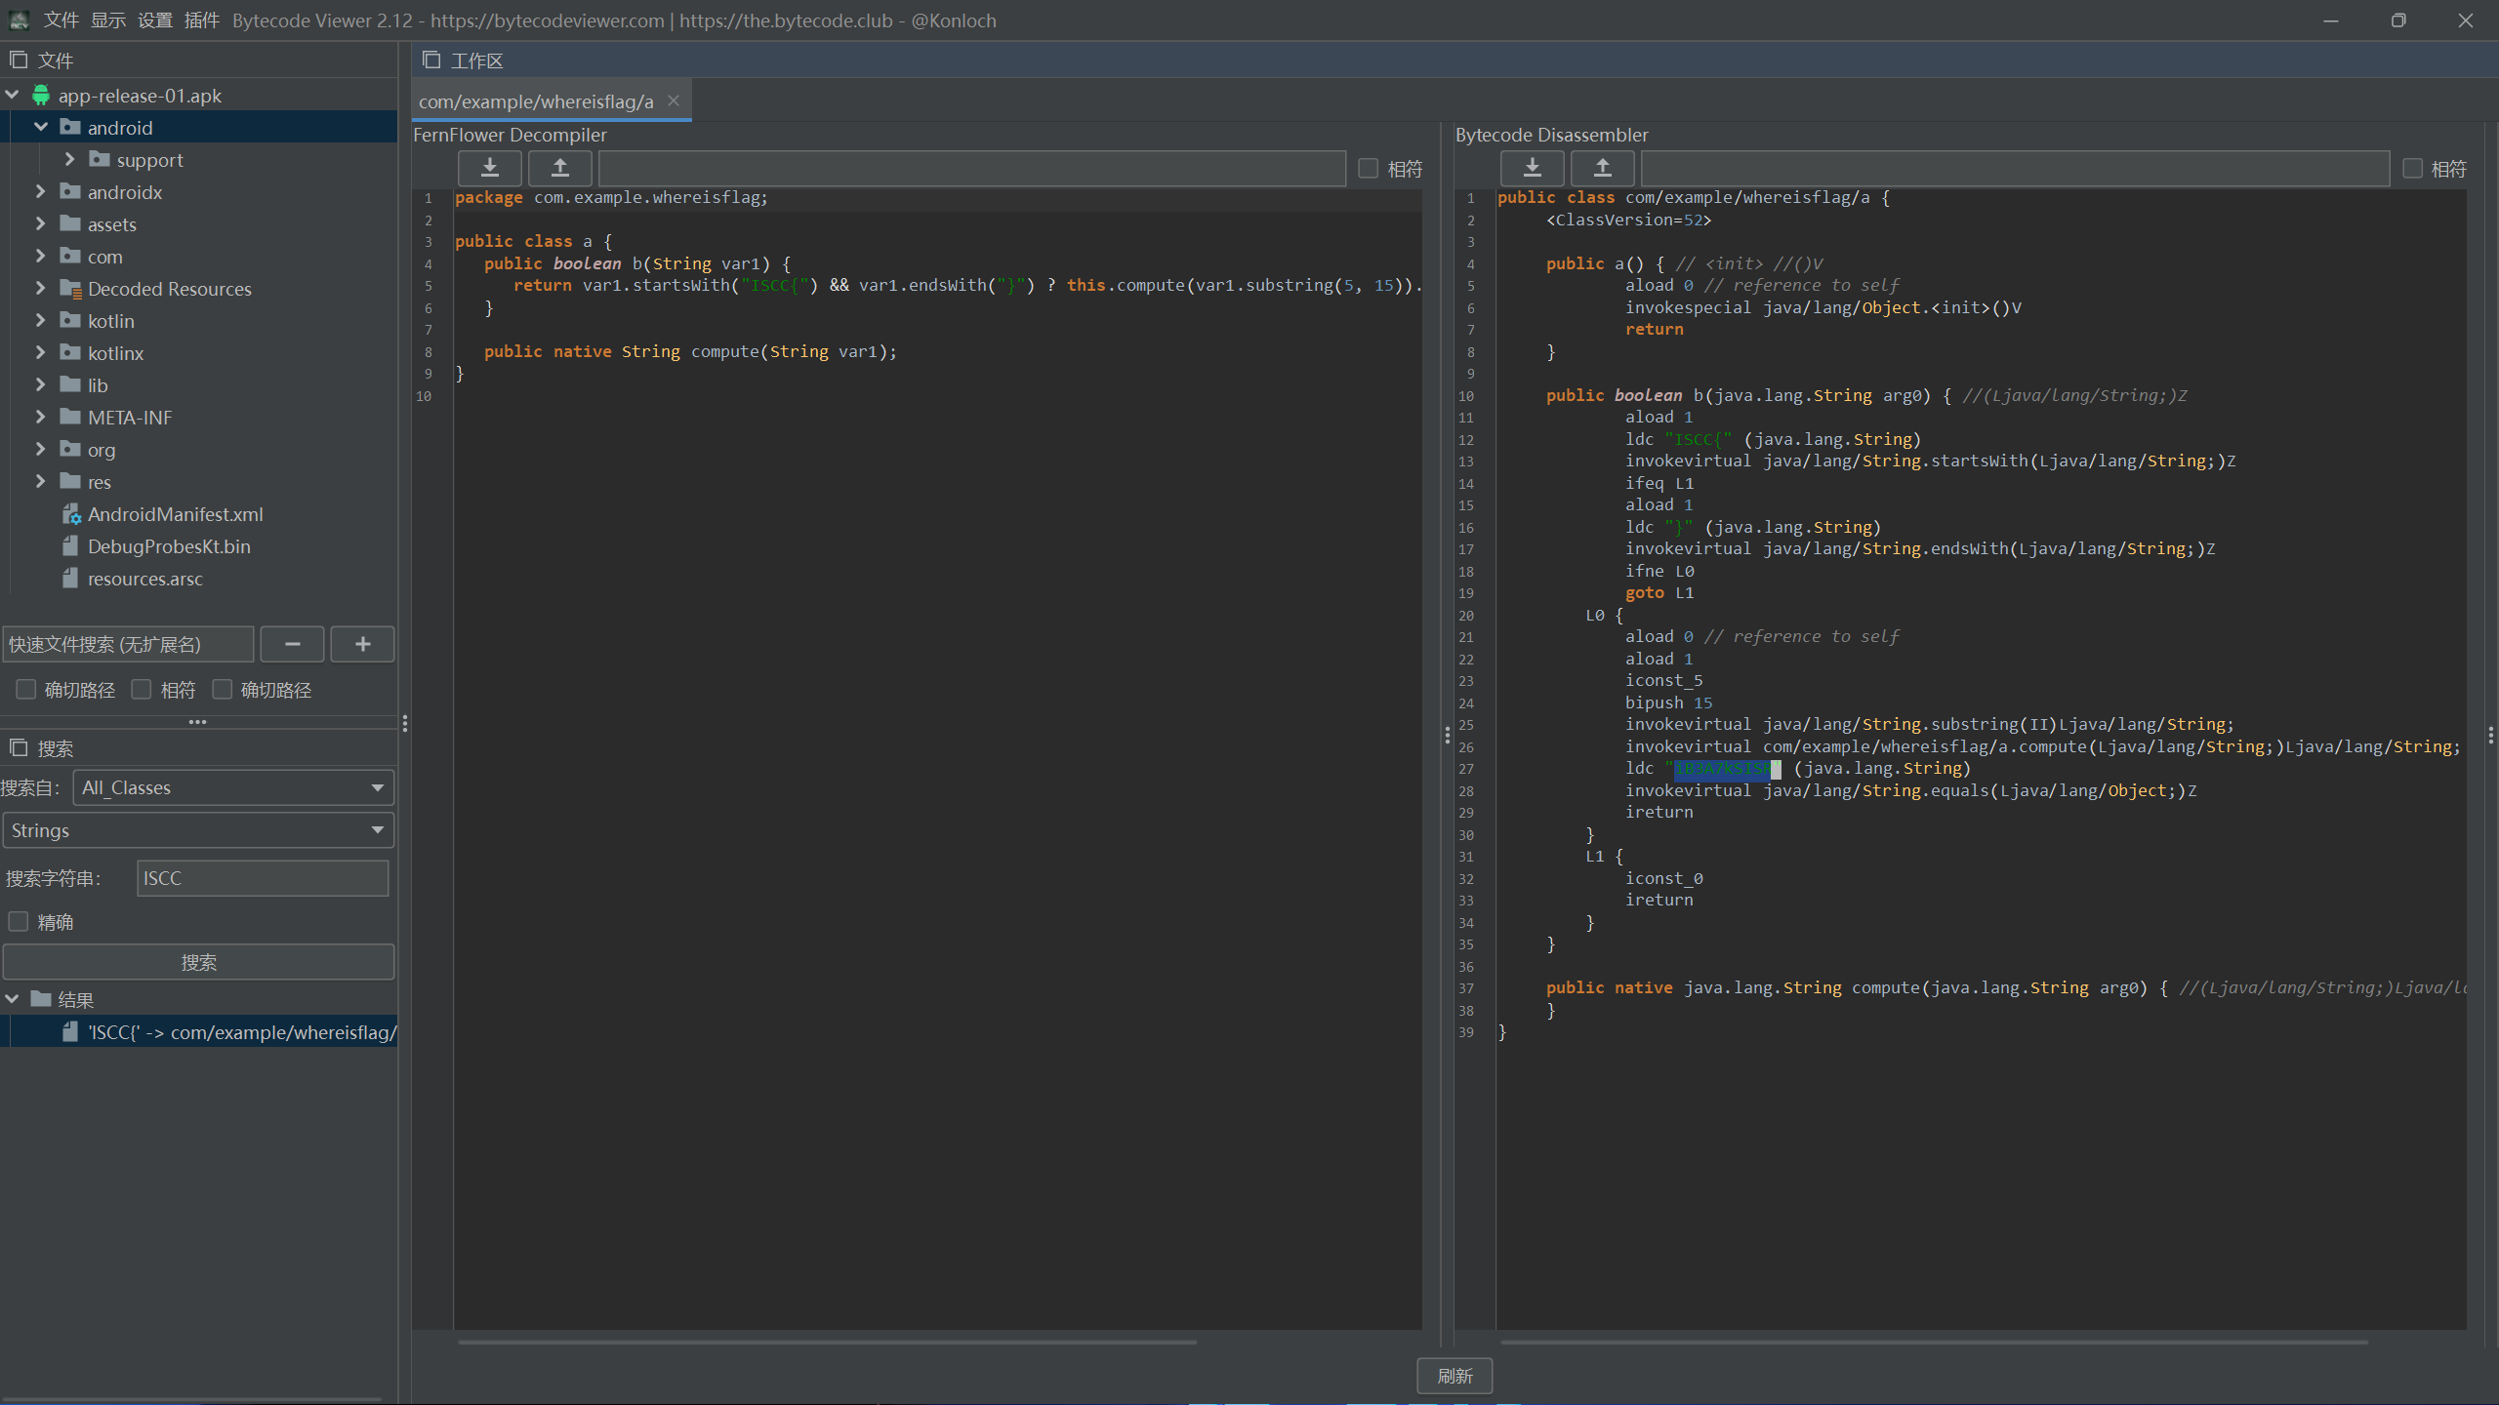The height and width of the screenshot is (1405, 2499).
Task: Click the resources.arsc file icon
Action: [x=70, y=579]
